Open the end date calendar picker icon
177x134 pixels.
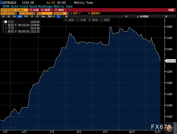(35, 13)
